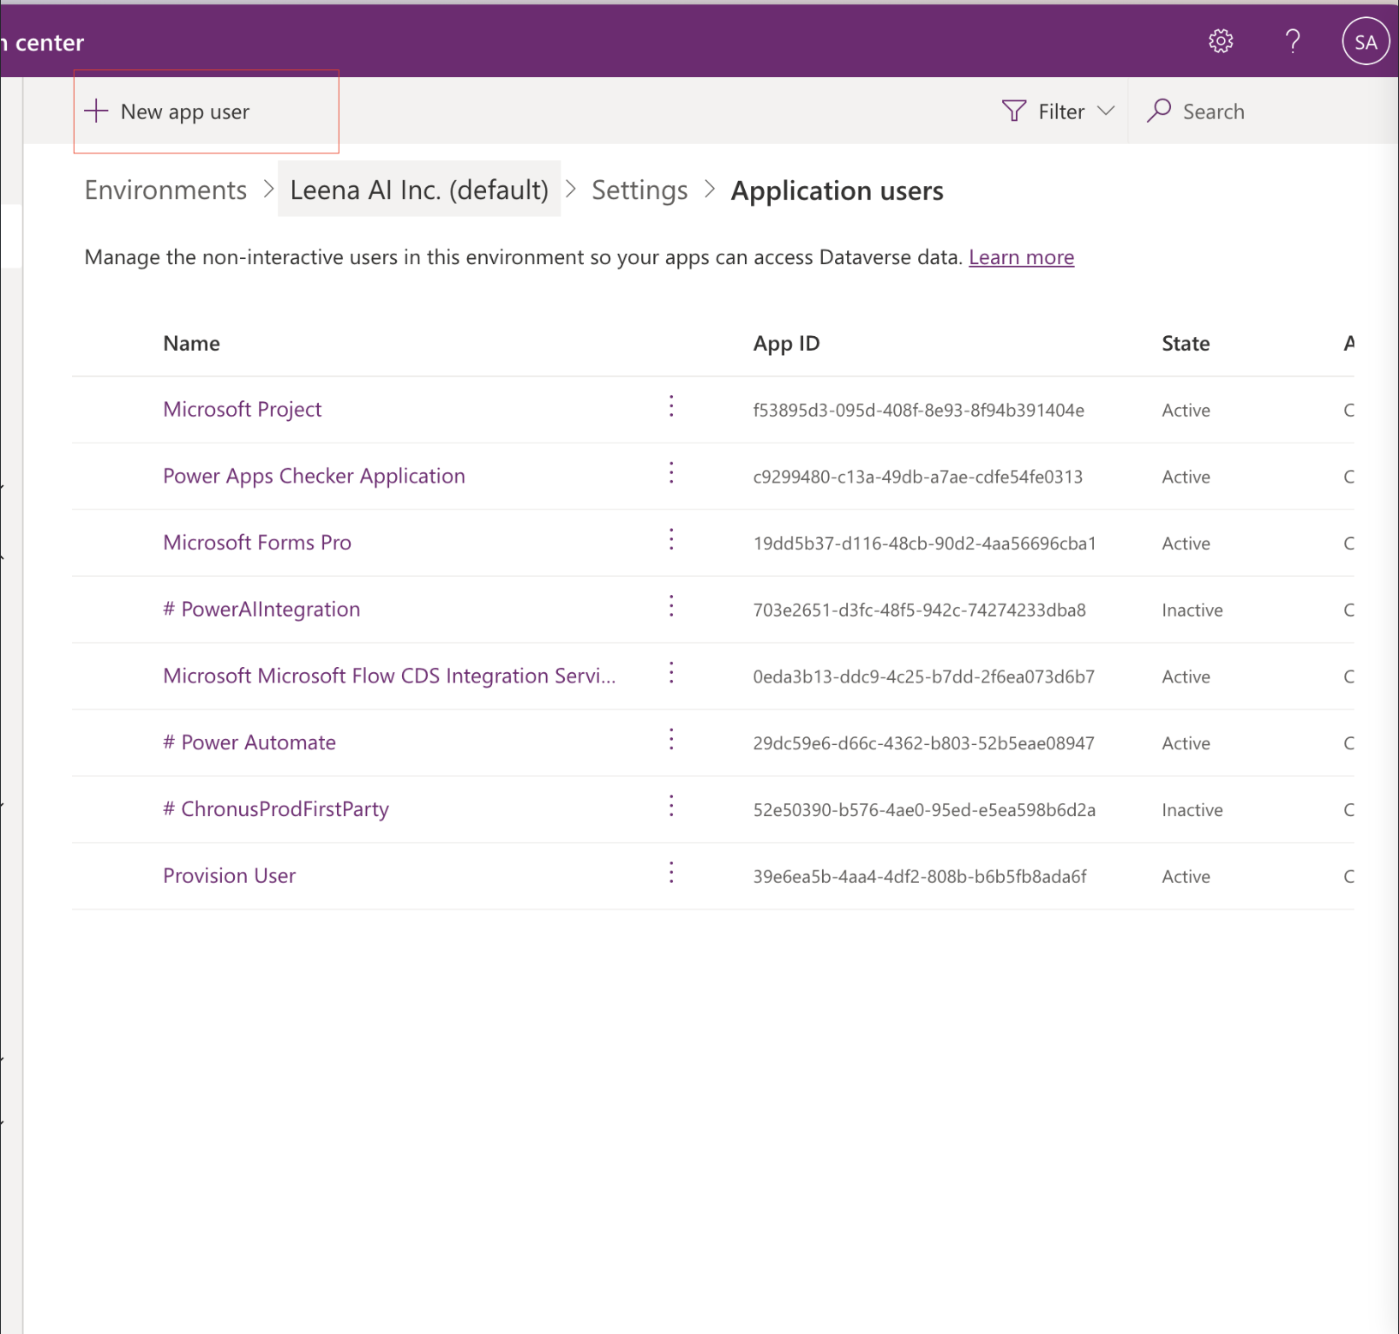Select App ID 703e2651-d3fc-48f5-942c-74274233dba8
Image resolution: width=1399 pixels, height=1334 pixels.
(919, 610)
